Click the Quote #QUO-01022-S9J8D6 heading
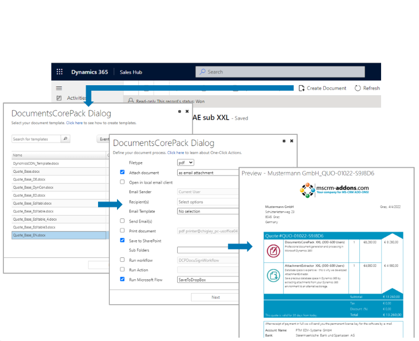Image resolution: width=419 pixels, height=341 pixels. 294,236
